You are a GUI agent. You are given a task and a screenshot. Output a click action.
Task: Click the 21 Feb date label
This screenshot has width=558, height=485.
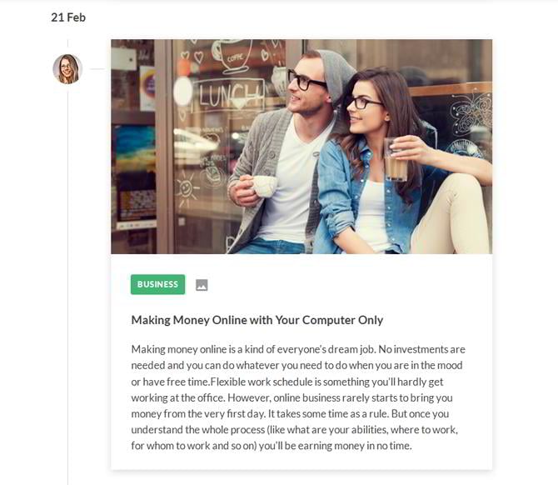click(68, 17)
